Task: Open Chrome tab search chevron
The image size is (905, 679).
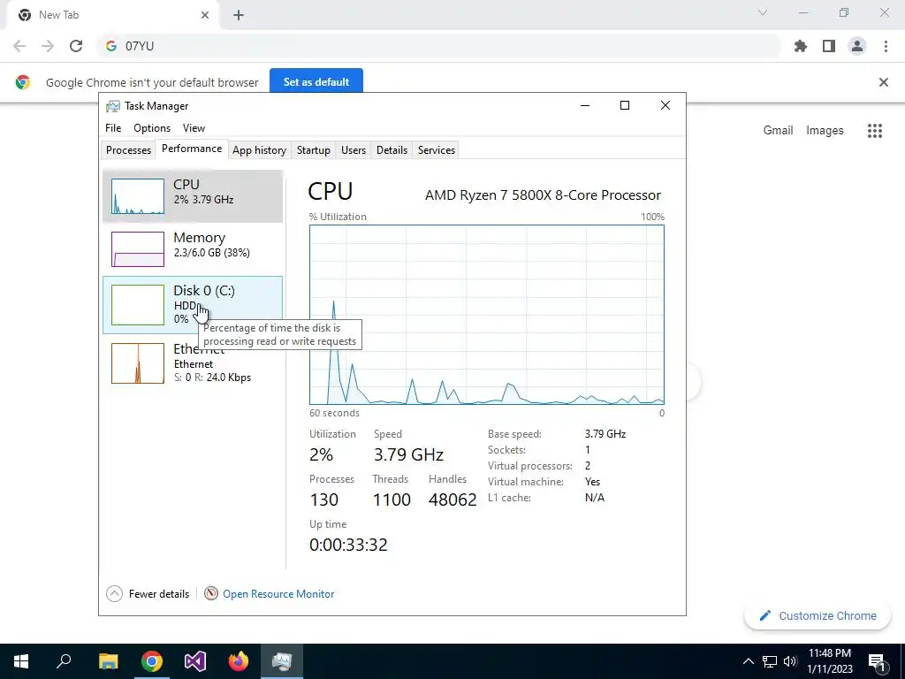Action: (x=763, y=12)
